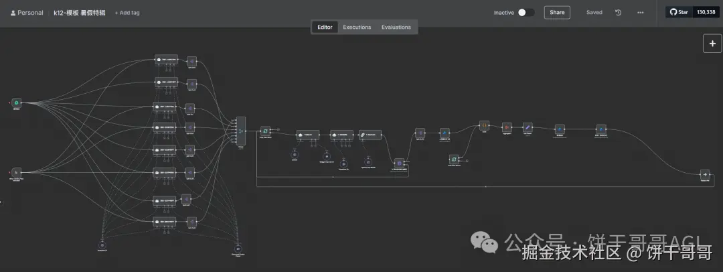Image resolution: width=723 pixels, height=272 pixels.
Task: Select the Merge node joining all branches
Action: [241, 131]
